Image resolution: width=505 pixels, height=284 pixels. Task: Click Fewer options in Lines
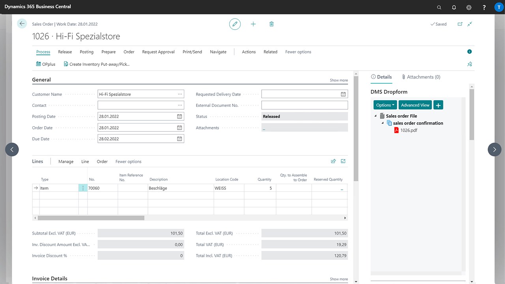(128, 161)
